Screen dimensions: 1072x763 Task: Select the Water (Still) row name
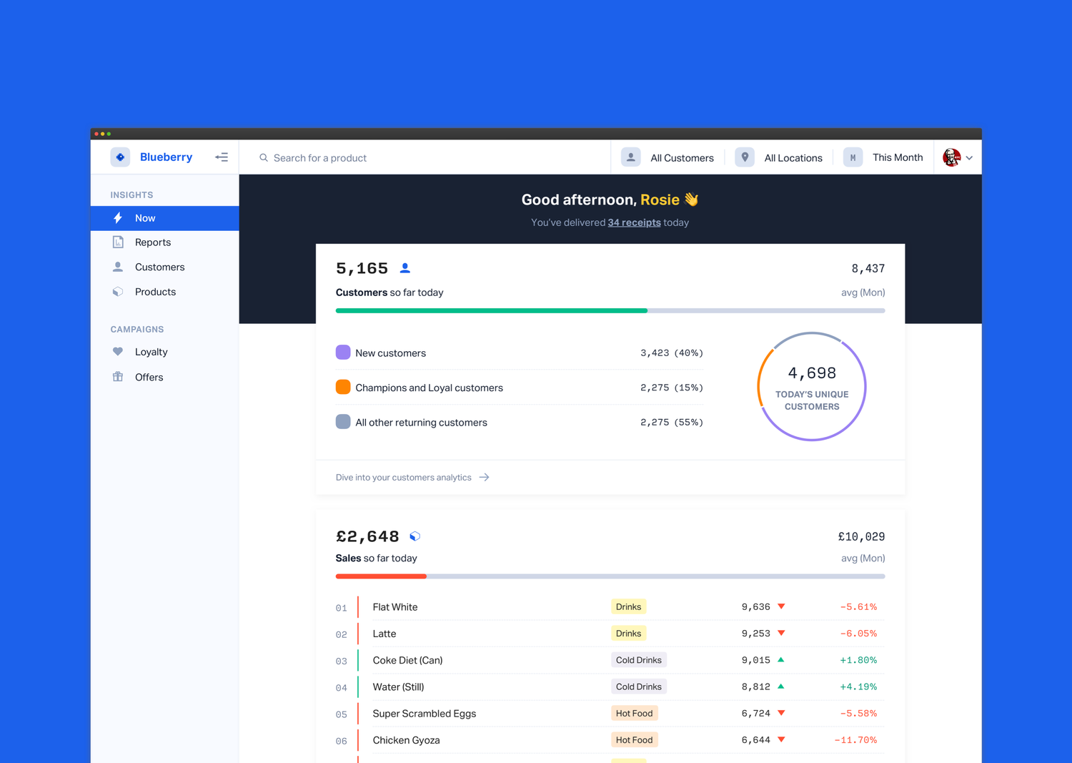(399, 687)
